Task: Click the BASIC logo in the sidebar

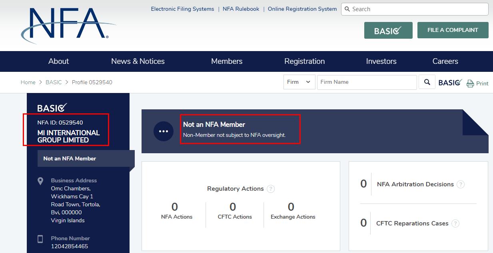Action: point(52,108)
